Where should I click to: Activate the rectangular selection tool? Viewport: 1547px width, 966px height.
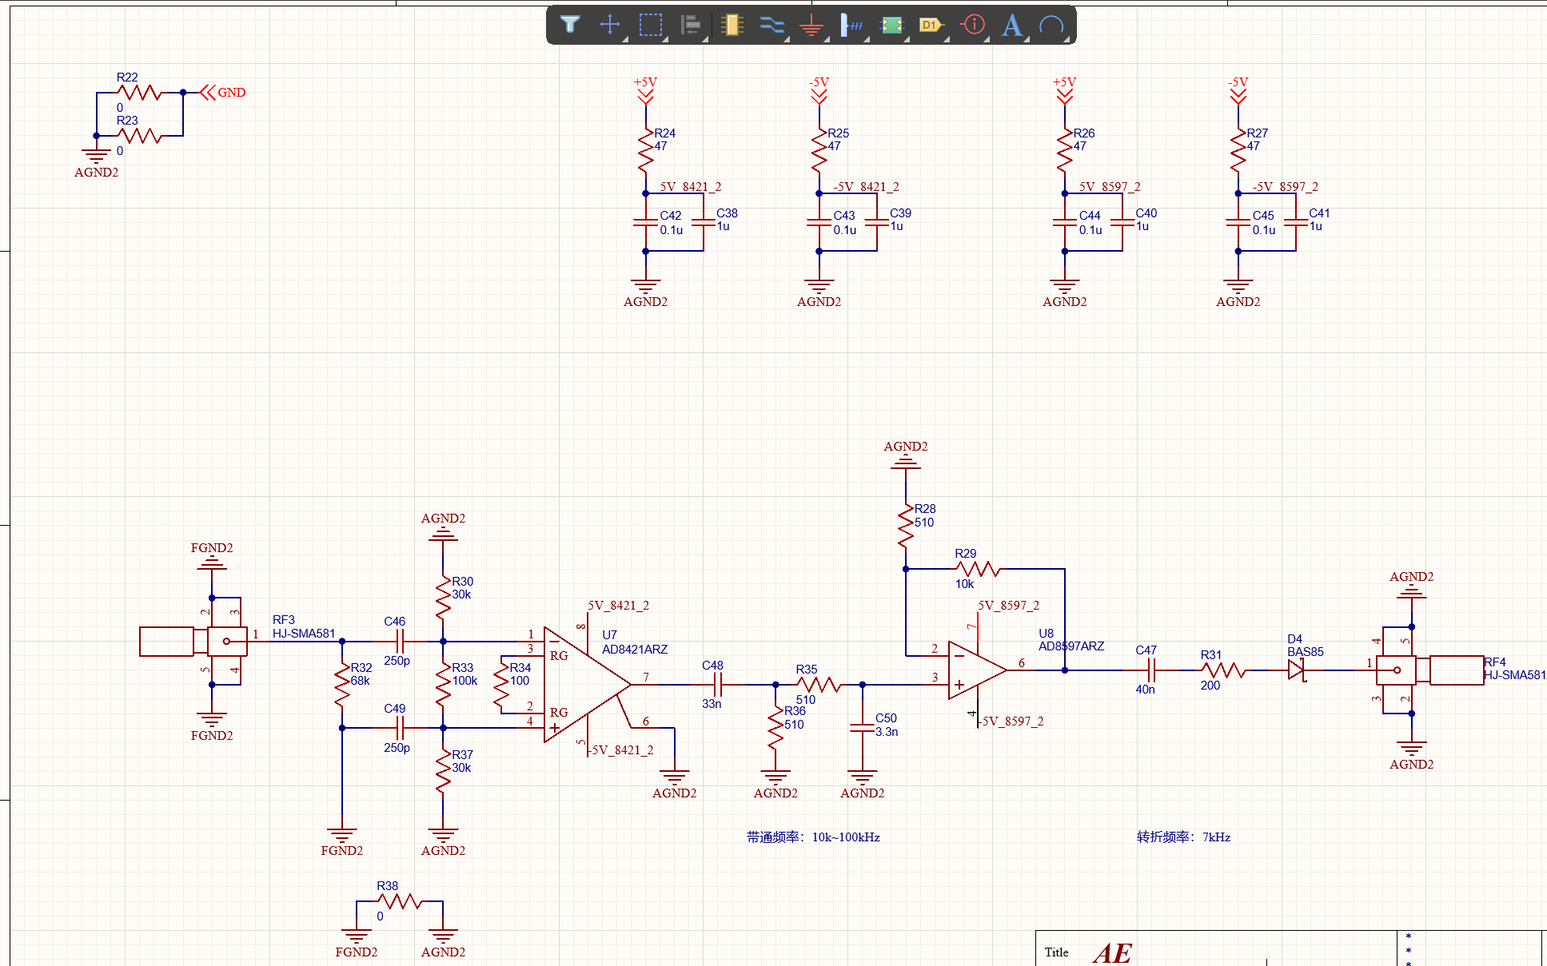click(x=651, y=25)
